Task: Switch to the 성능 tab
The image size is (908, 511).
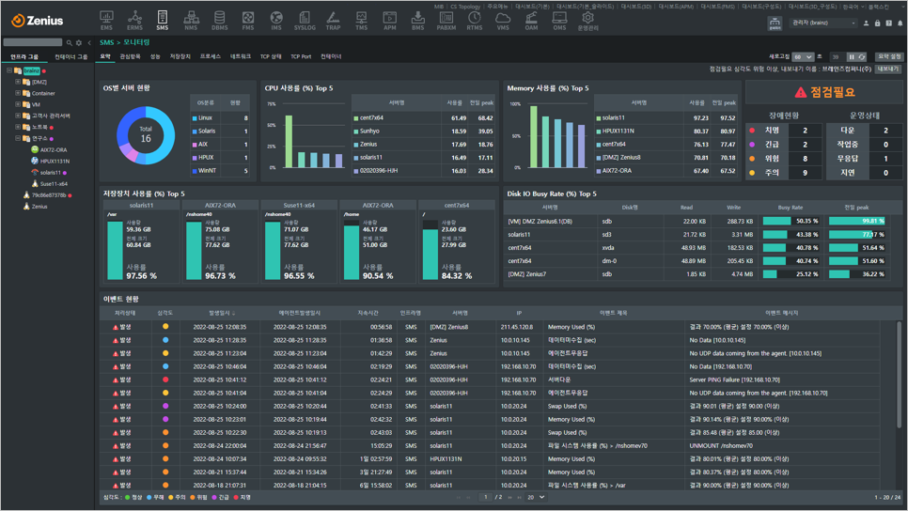Action: 155,56
